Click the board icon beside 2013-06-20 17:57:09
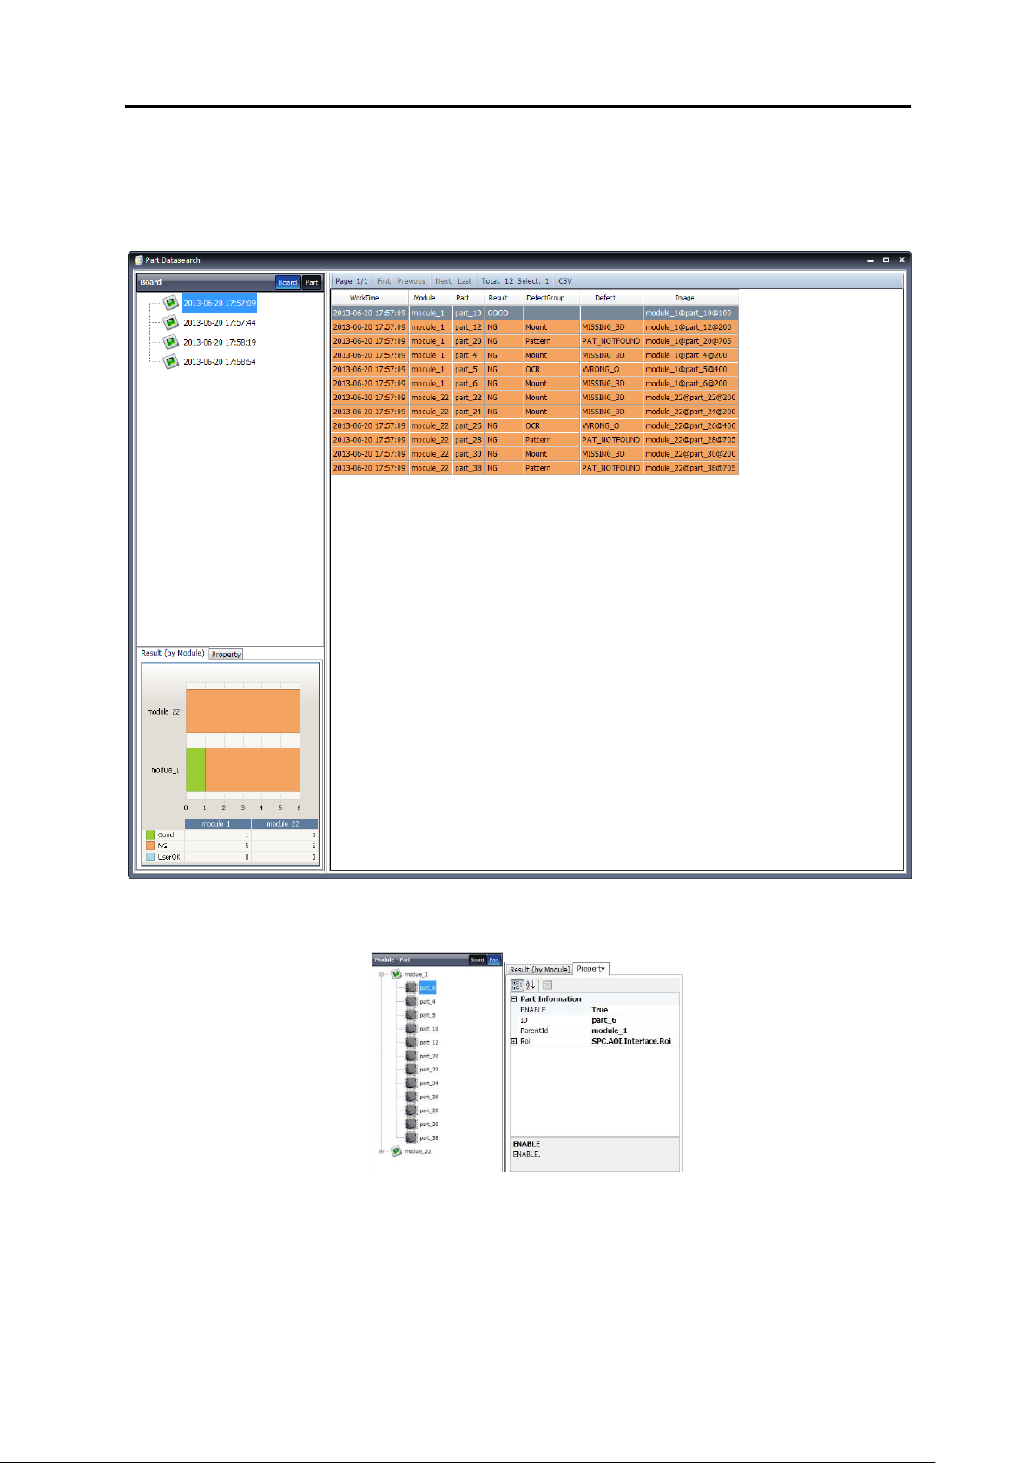The image size is (1035, 1463). pos(171,303)
